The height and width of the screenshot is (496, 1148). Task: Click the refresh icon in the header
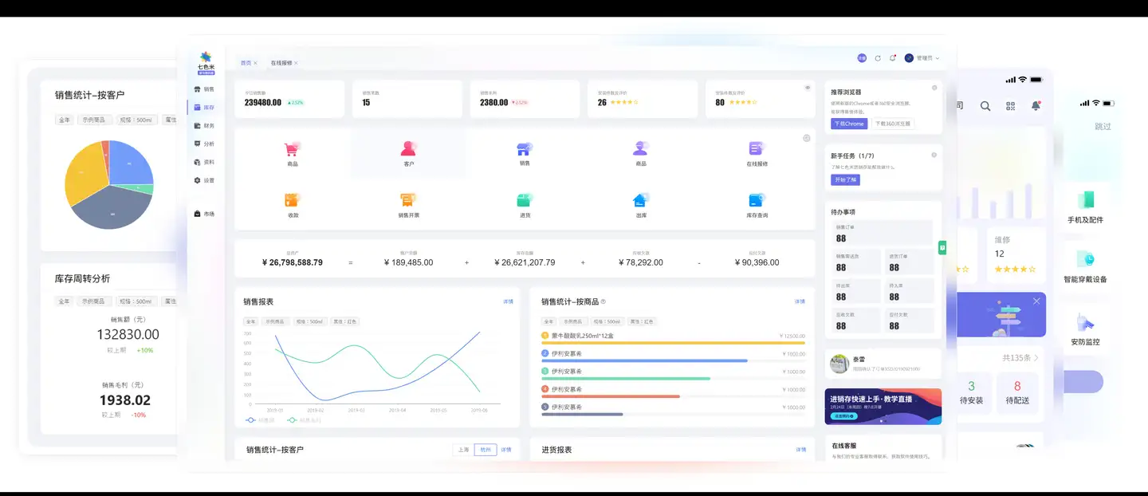(878, 58)
